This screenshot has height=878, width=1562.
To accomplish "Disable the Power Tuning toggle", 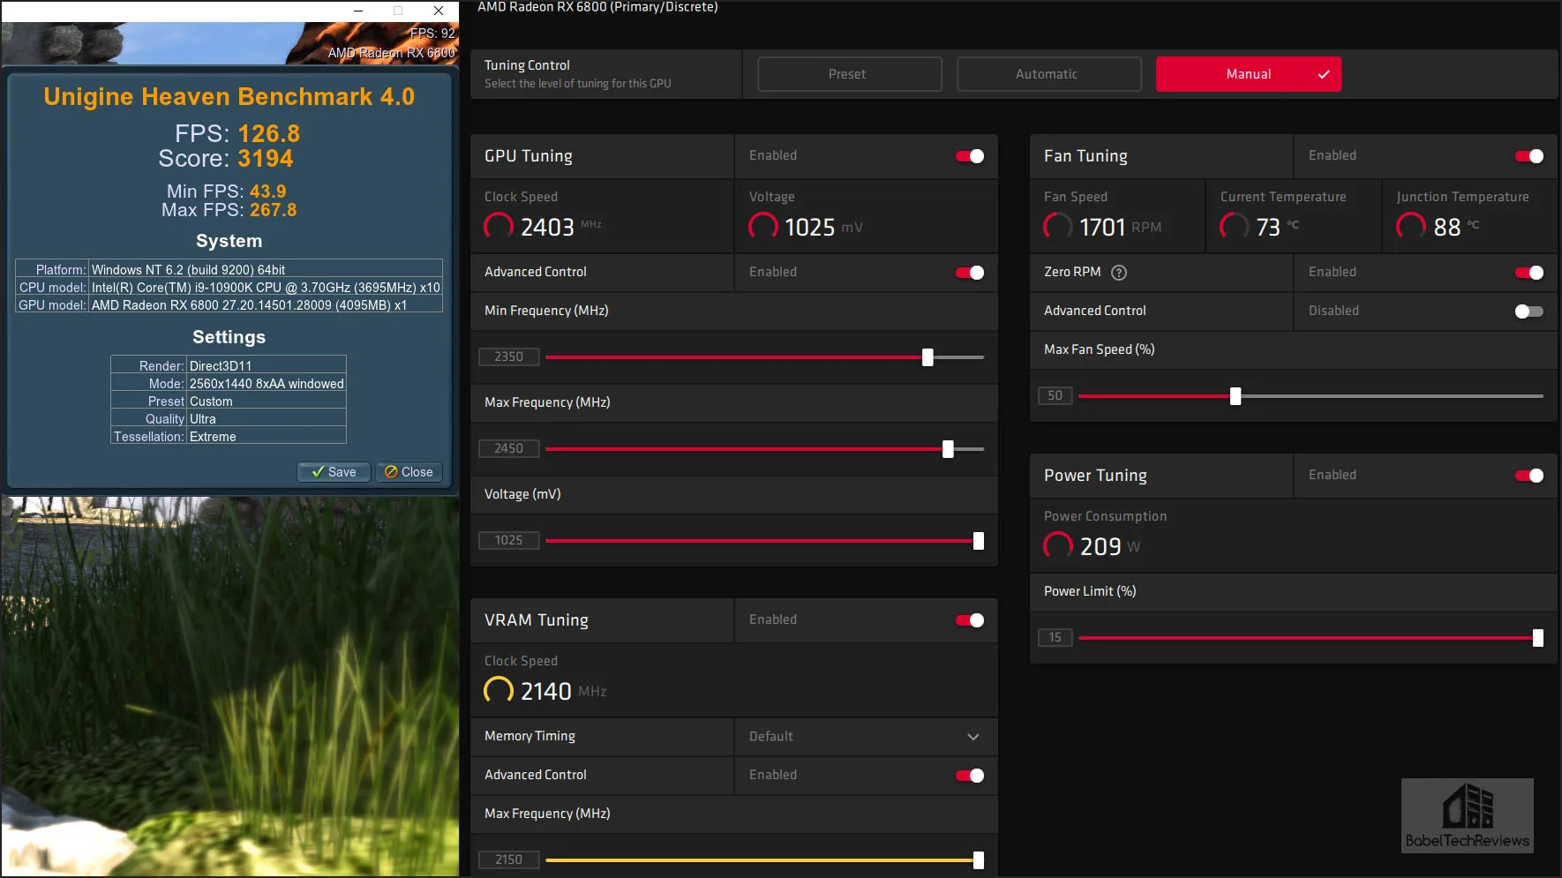I will click(1529, 476).
